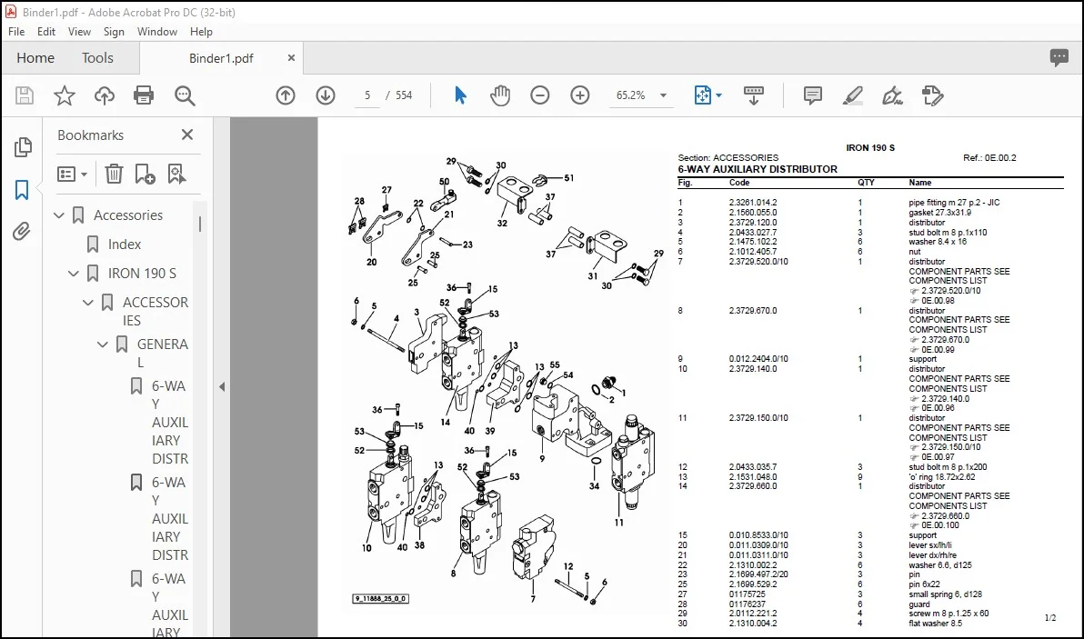Click the cloud upload icon

coord(105,95)
